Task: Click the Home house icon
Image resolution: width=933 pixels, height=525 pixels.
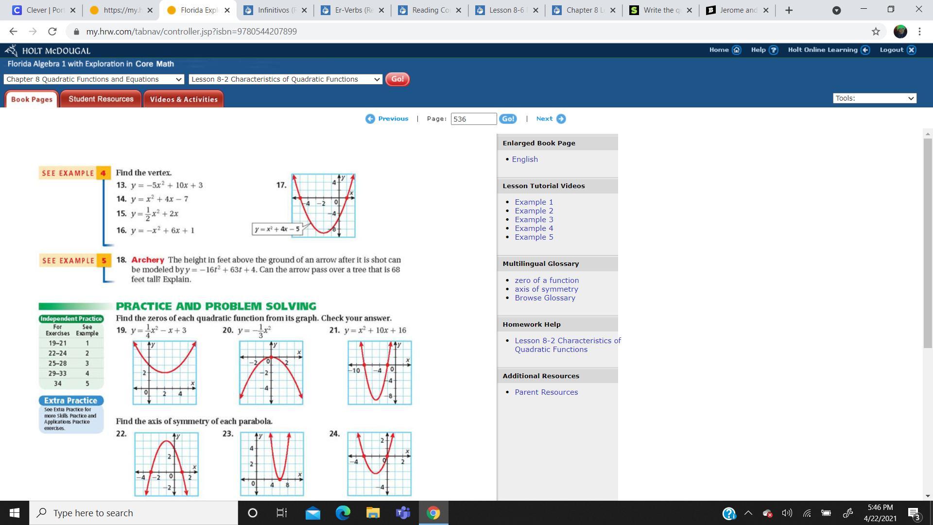Action: tap(736, 50)
